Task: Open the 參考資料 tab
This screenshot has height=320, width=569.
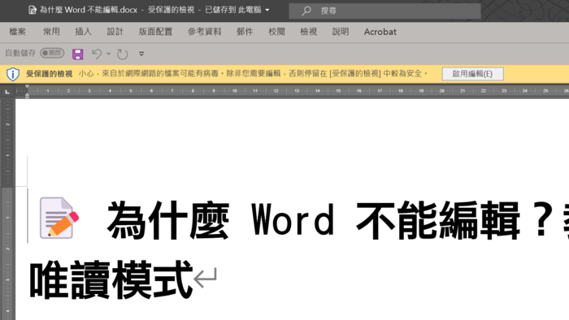Action: [204, 32]
